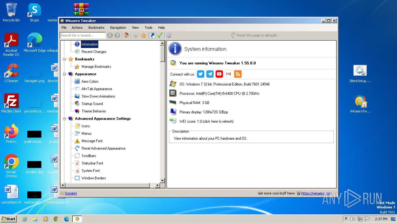Image resolution: width=397 pixels, height=223 pixels.
Task: Select Skype desktop shortcut
Action: click(x=34, y=12)
